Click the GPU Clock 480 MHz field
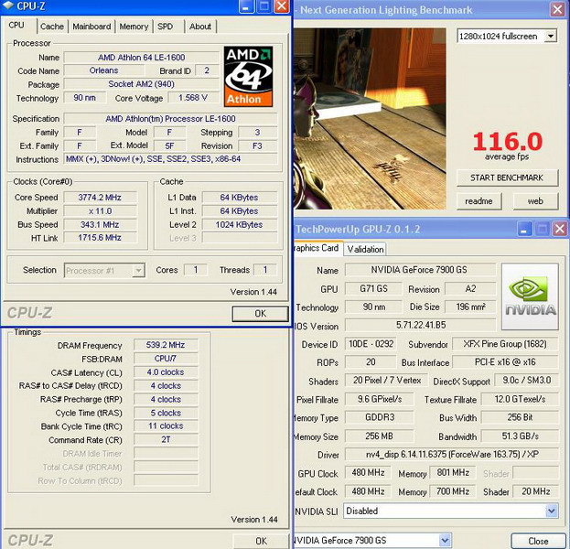The image size is (570, 549). pyautogui.click(x=368, y=473)
